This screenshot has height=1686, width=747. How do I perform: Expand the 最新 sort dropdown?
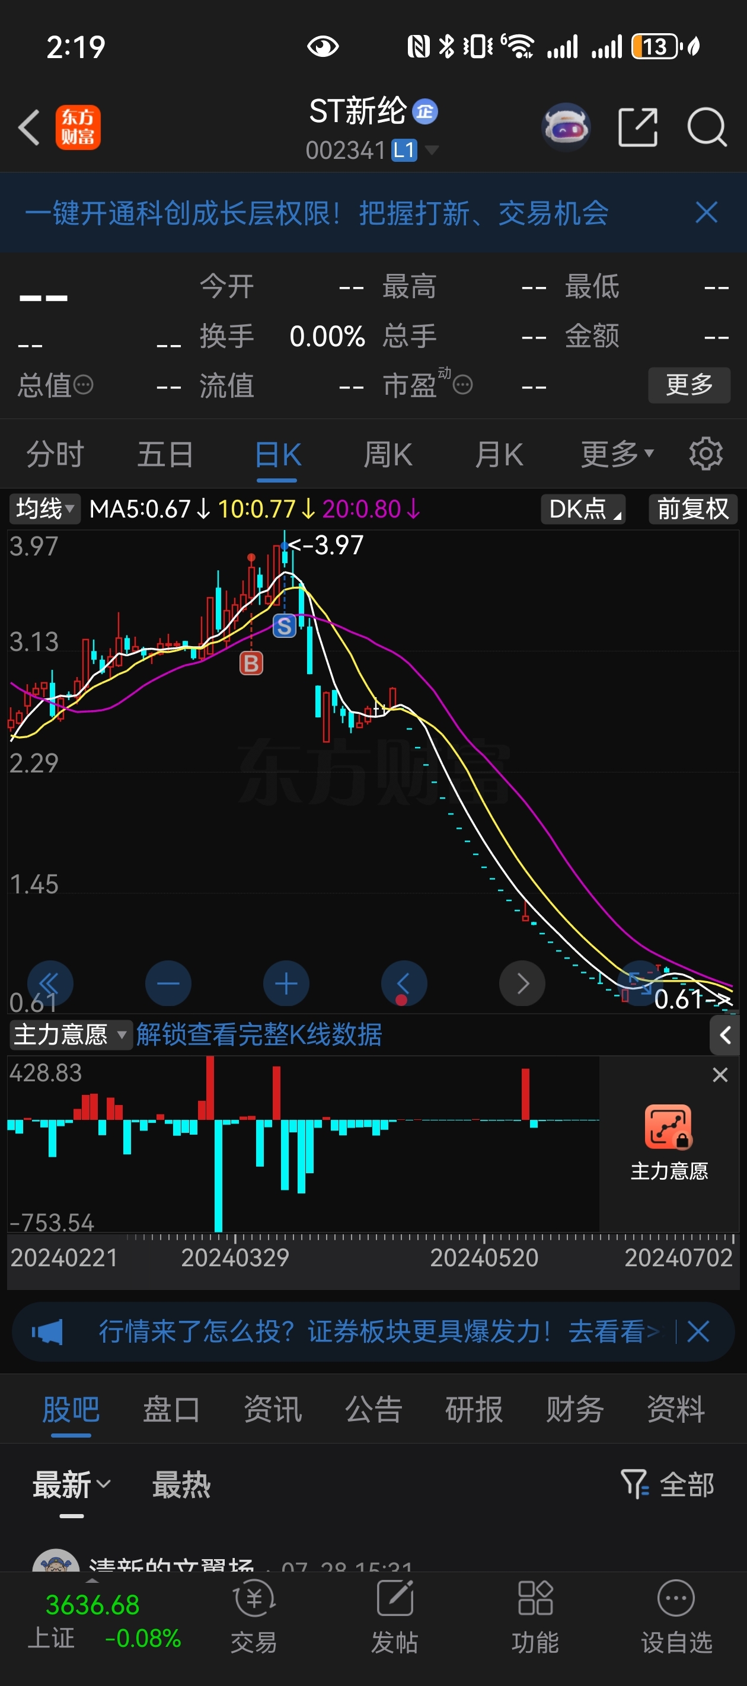(72, 1484)
